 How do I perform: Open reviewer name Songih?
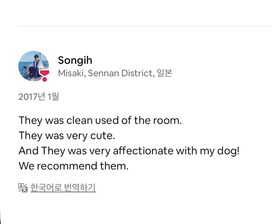point(75,61)
